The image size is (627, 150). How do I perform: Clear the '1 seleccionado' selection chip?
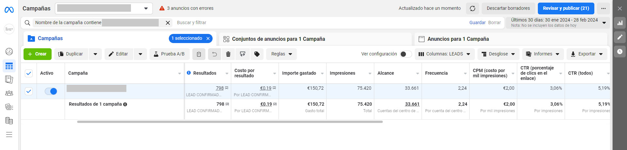pos(208,38)
